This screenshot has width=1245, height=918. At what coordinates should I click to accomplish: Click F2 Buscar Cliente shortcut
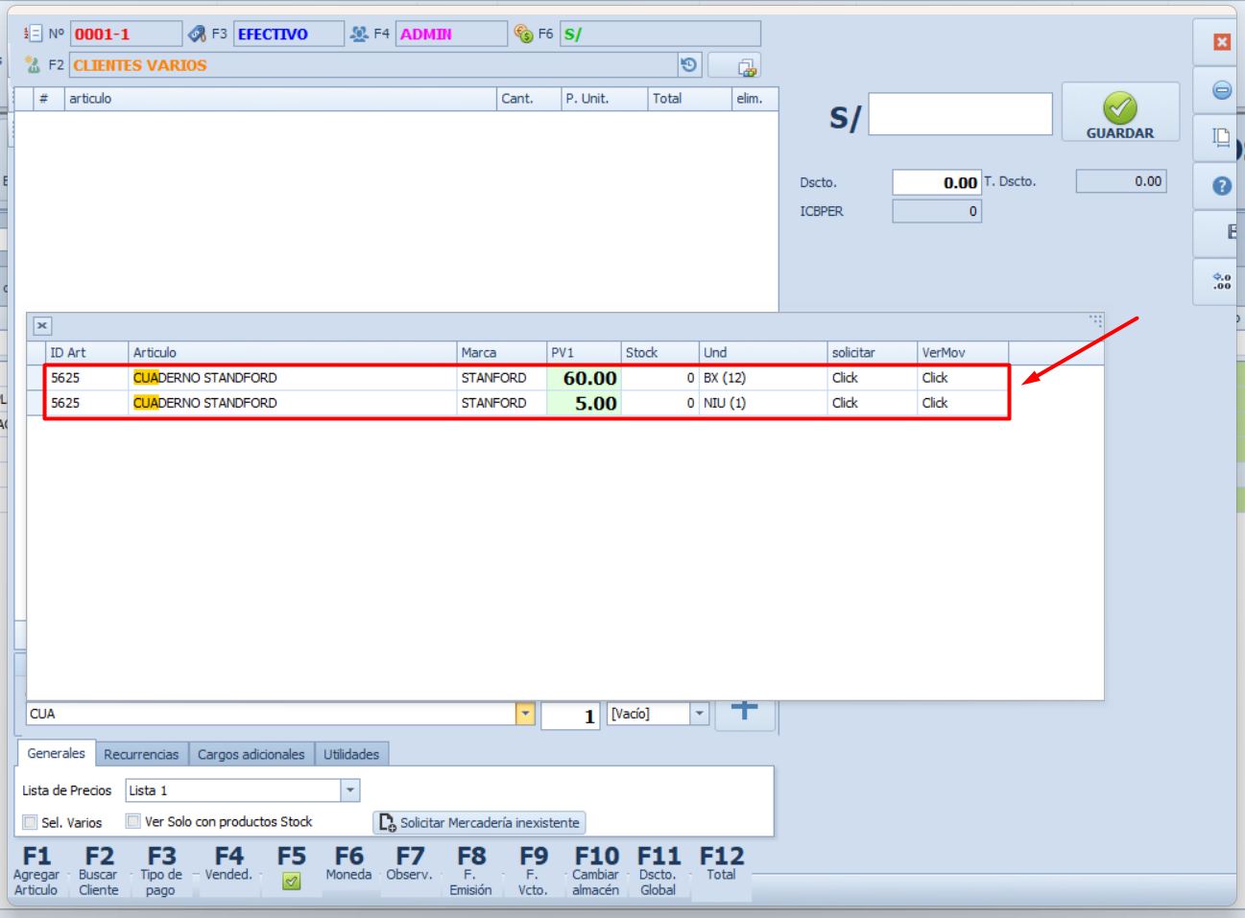(99, 870)
